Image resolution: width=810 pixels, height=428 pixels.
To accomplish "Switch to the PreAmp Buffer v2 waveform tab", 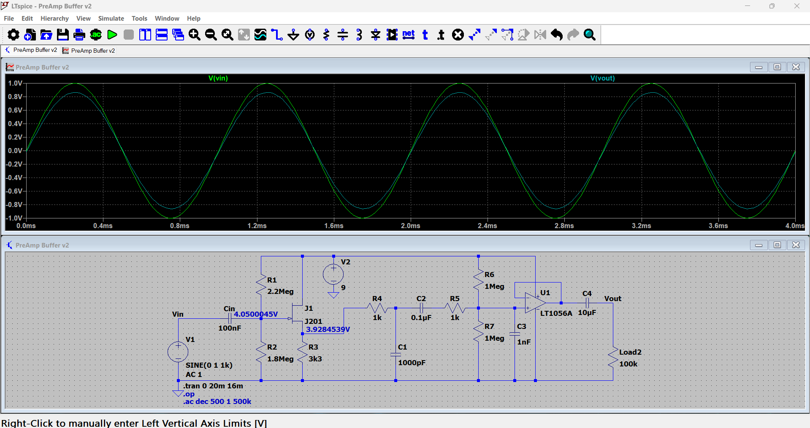I will coord(89,51).
